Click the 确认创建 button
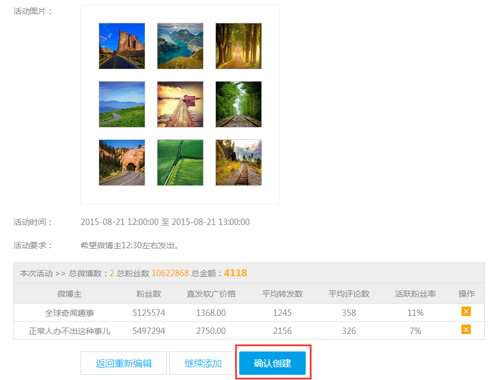 [272, 363]
